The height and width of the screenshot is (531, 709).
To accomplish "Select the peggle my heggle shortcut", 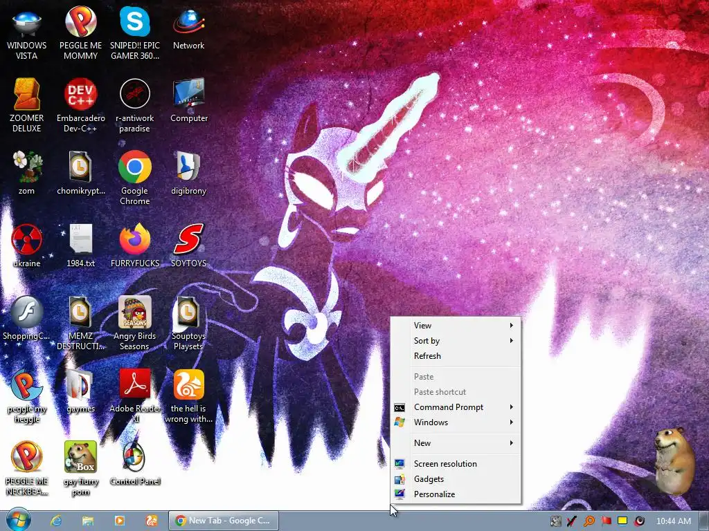I will tap(27, 396).
